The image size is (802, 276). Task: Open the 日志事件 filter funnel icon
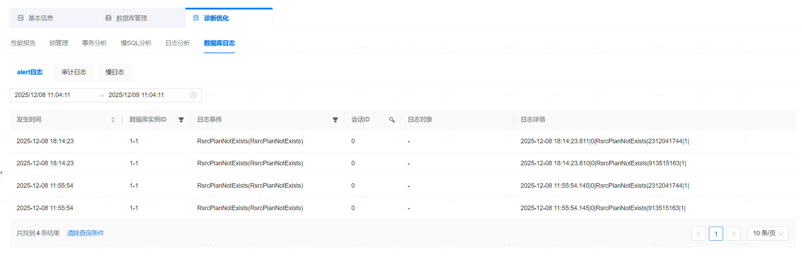(335, 120)
